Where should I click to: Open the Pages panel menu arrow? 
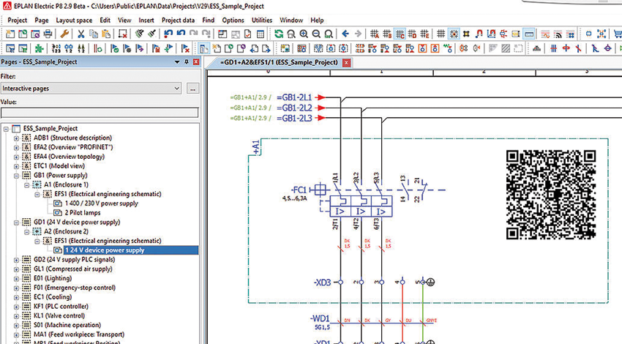coord(177,62)
